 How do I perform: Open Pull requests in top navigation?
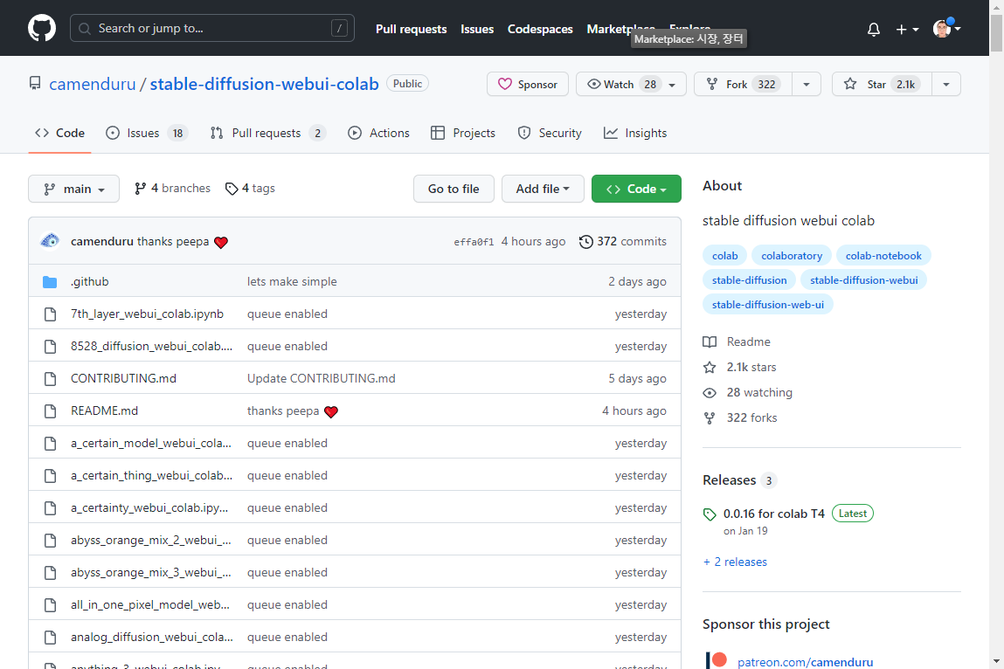click(411, 29)
